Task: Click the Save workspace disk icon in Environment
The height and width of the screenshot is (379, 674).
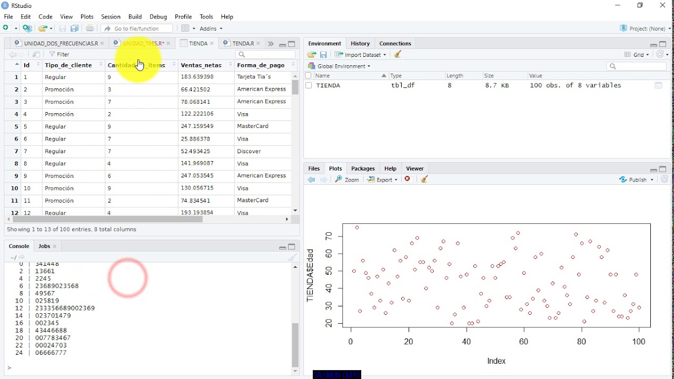Action: [x=324, y=55]
